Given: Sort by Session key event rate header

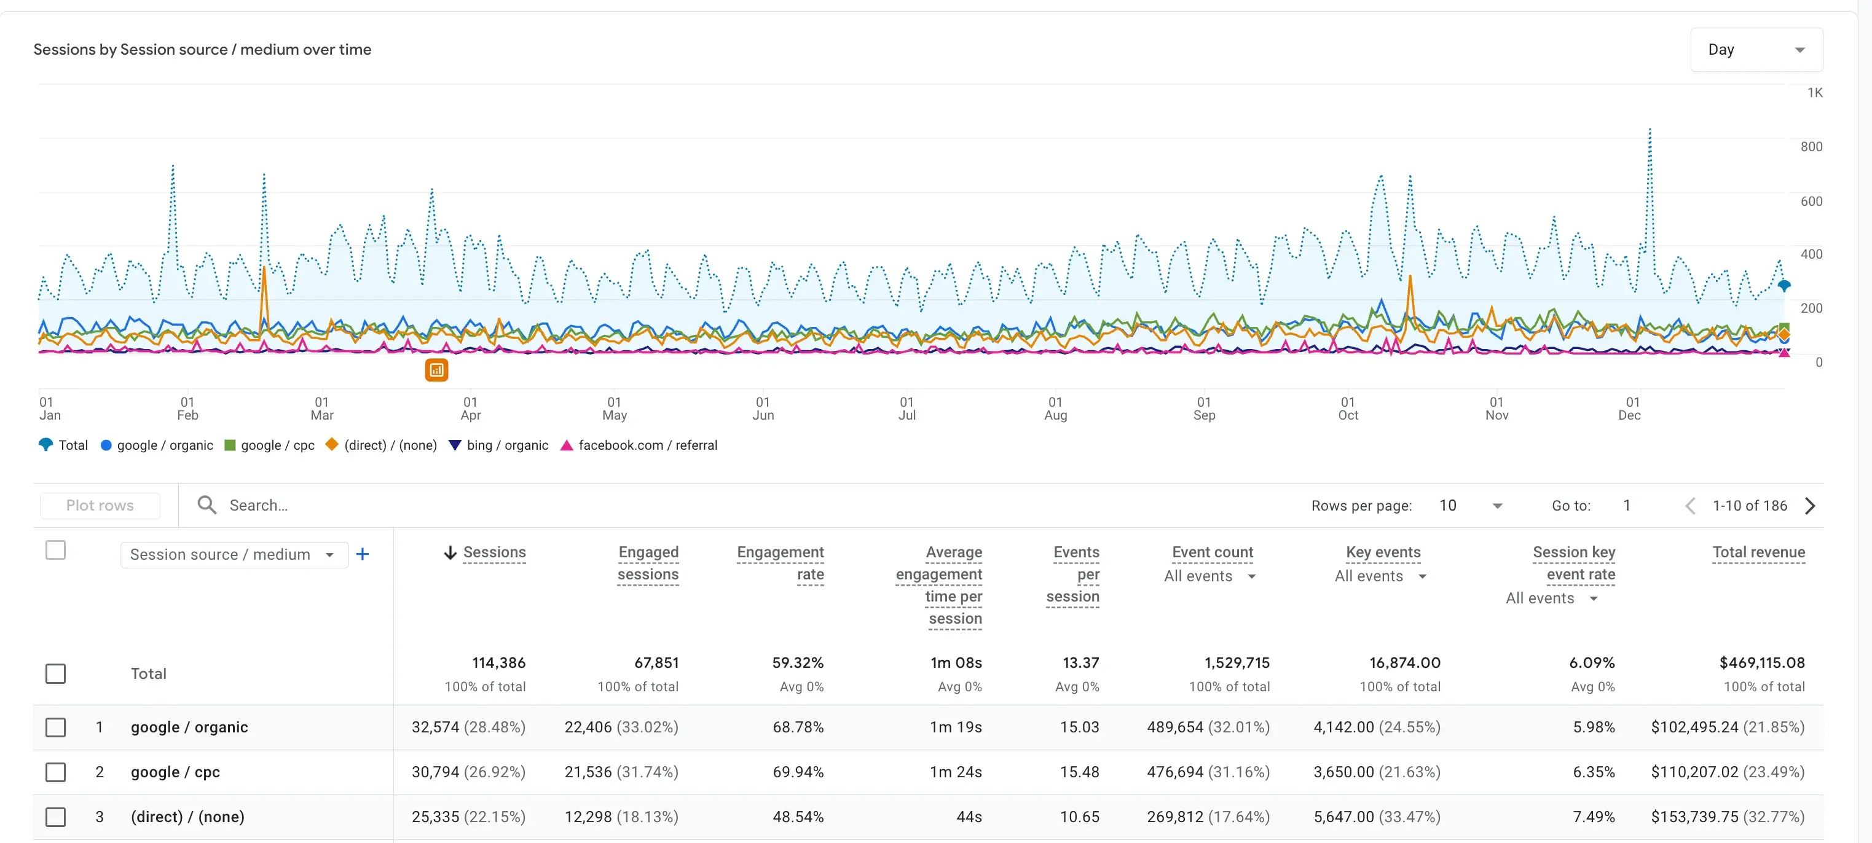Looking at the screenshot, I should [x=1574, y=563].
